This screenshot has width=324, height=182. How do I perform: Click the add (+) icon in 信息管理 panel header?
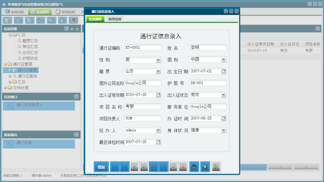click(72, 29)
